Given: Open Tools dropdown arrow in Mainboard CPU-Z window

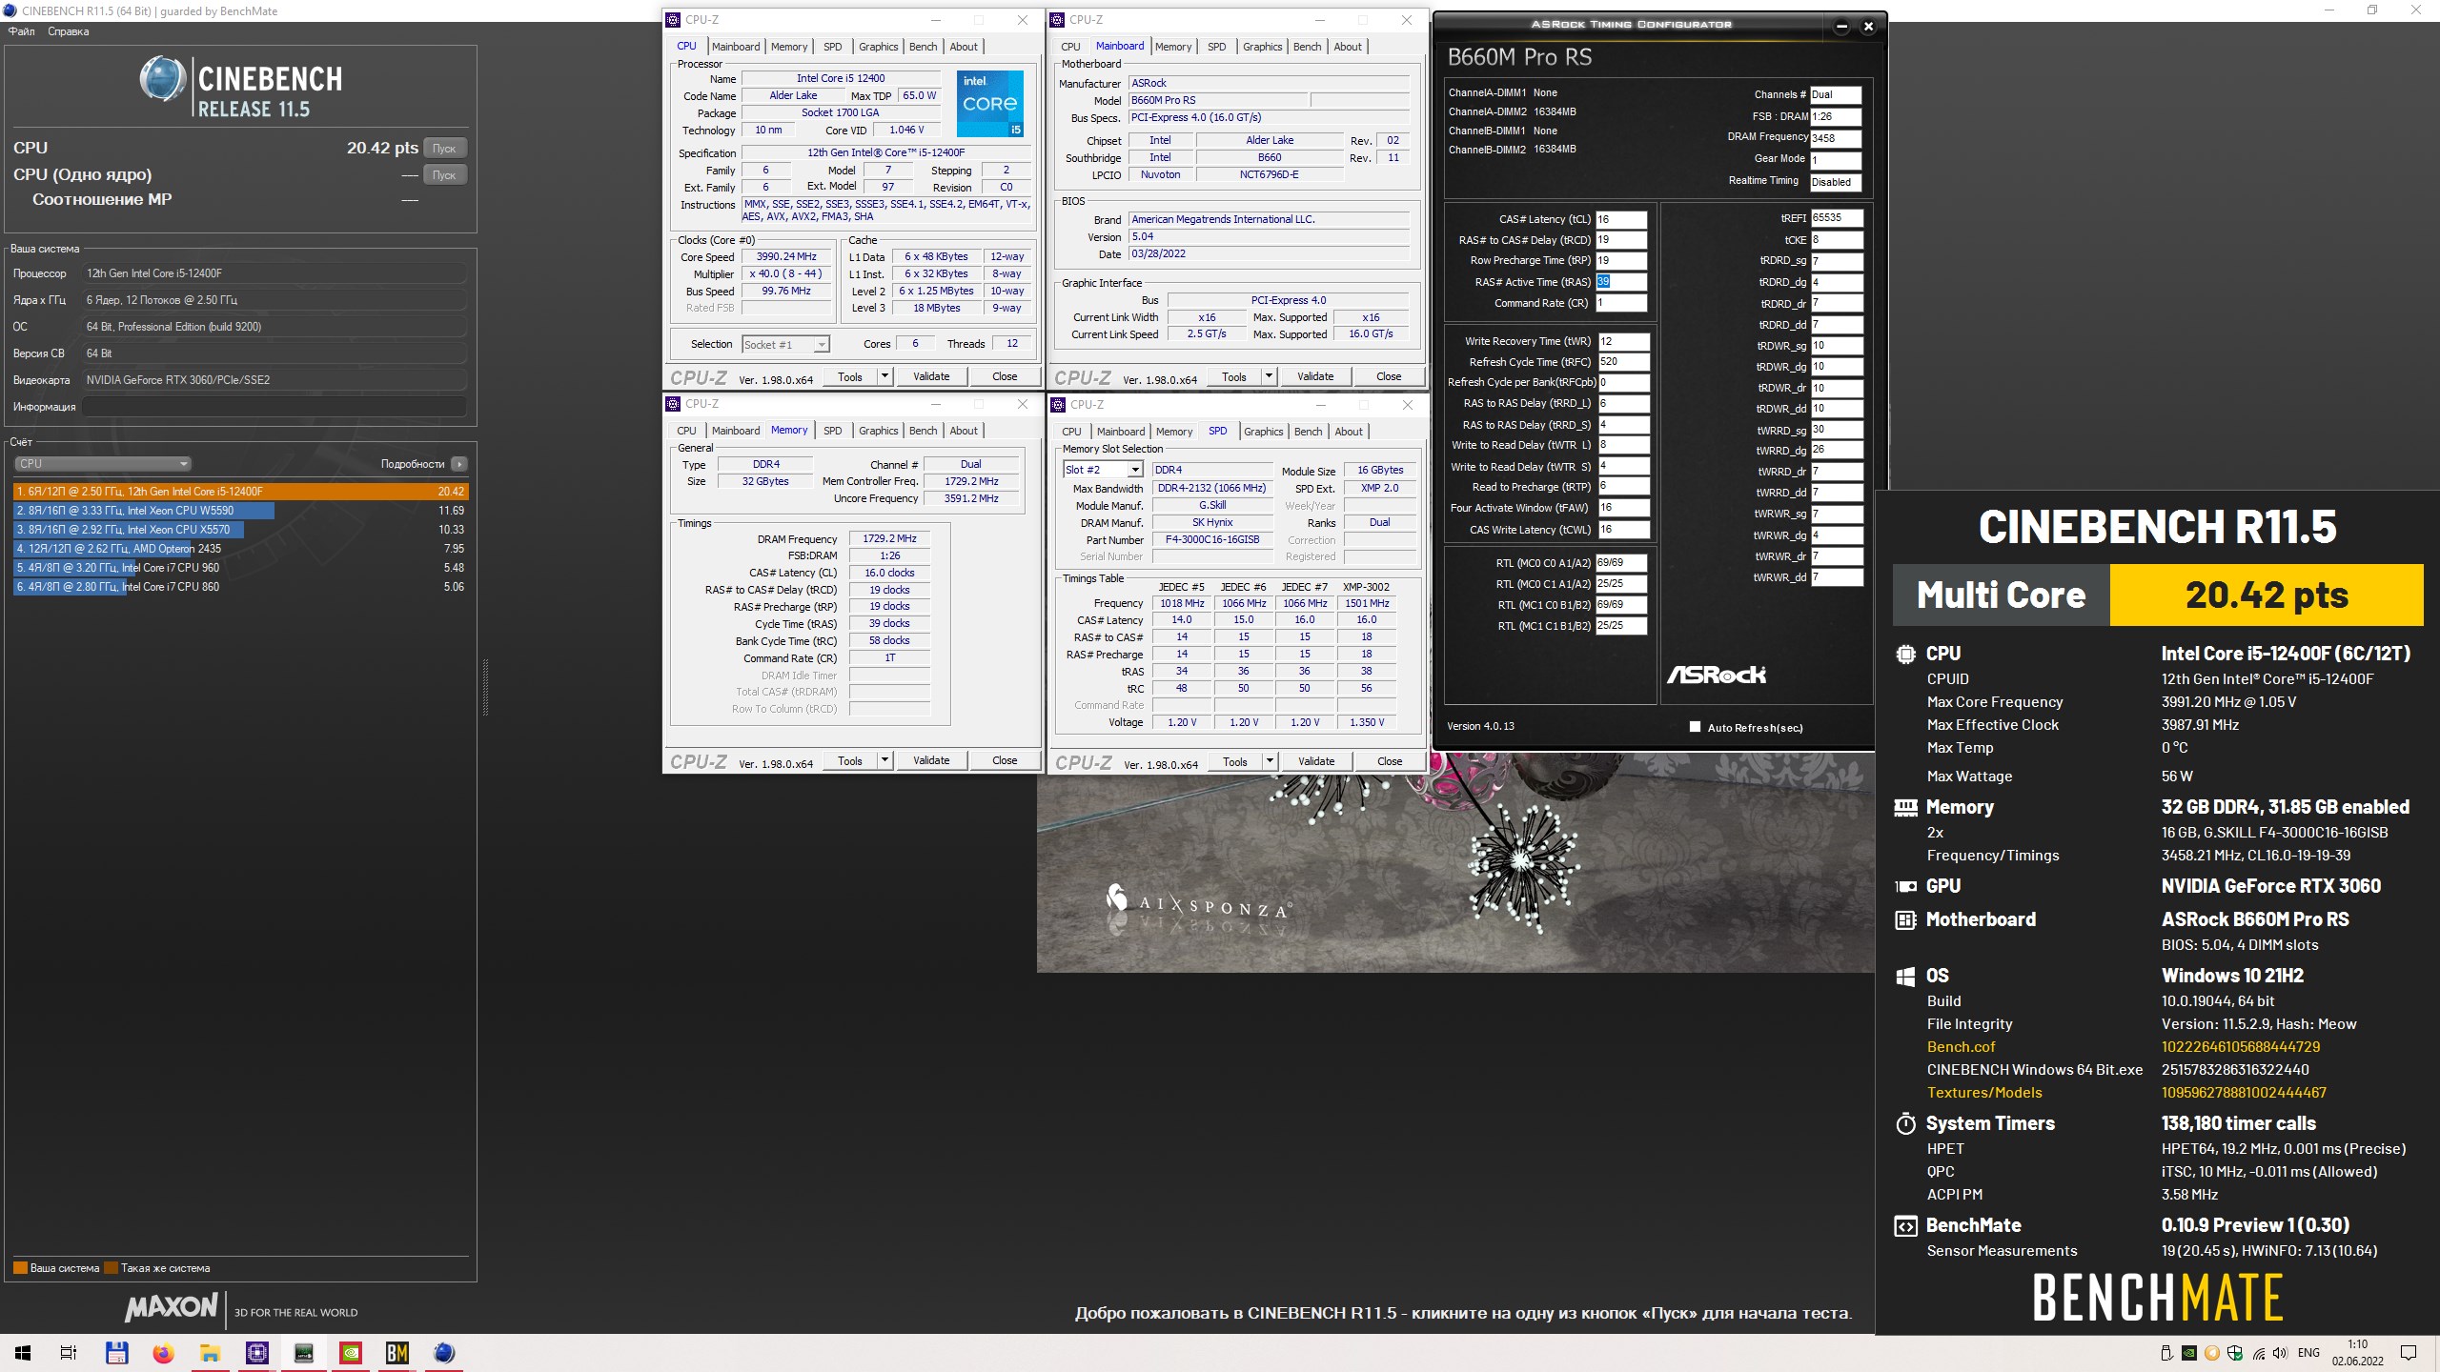Looking at the screenshot, I should point(1269,376).
